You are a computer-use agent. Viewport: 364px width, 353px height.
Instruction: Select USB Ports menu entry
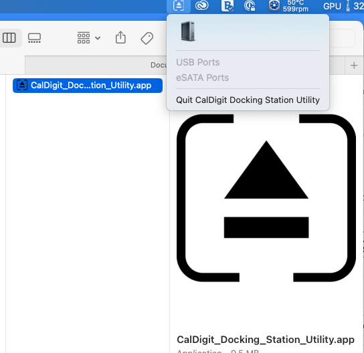coord(198,62)
